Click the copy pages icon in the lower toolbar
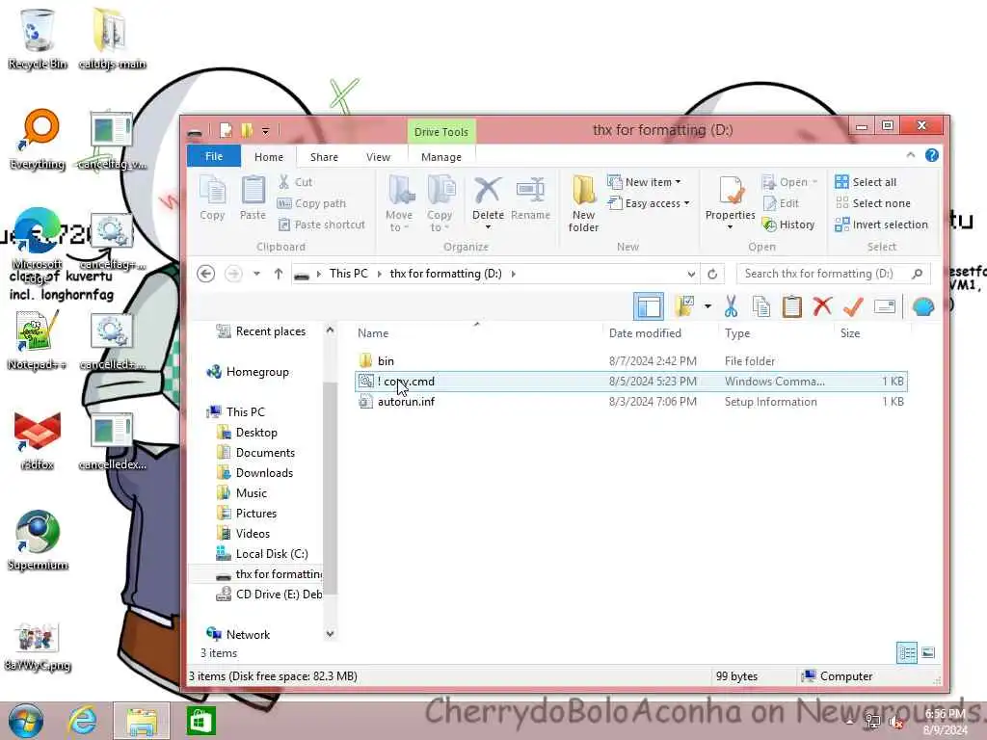 761,307
